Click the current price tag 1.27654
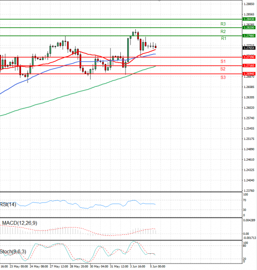The height and width of the screenshot is (270, 257). click(249, 48)
